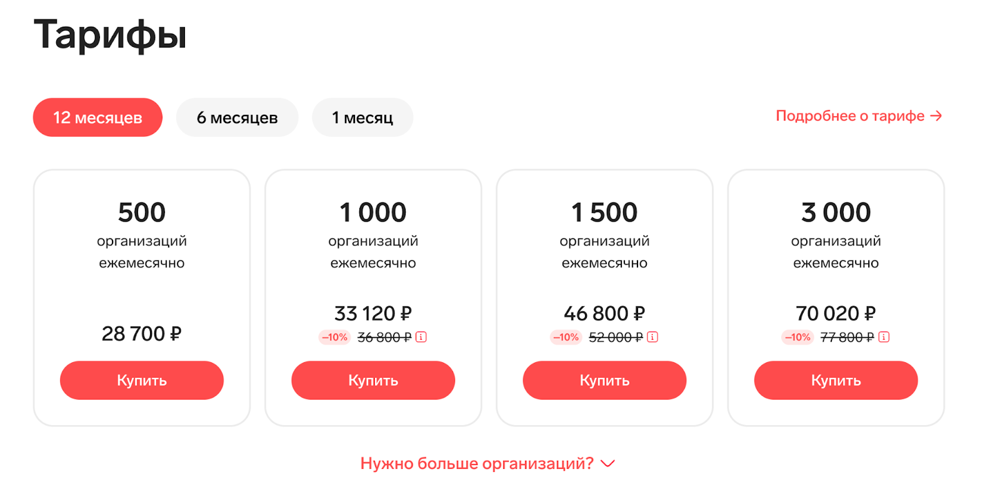Viewport: 1000px width, 492px height.
Task: Switch to the "6 месяцев" period
Action: tap(237, 117)
